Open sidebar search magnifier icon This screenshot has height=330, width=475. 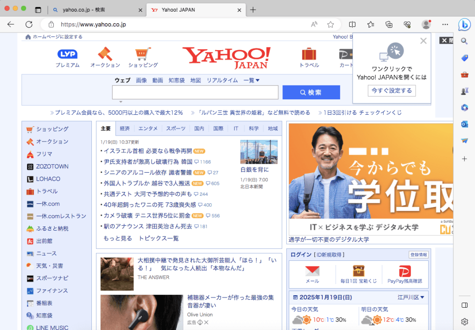464,41
